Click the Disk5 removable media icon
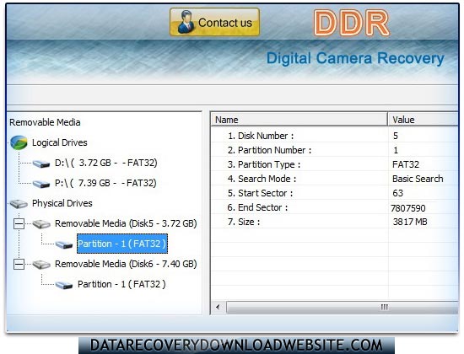 [x=41, y=224]
